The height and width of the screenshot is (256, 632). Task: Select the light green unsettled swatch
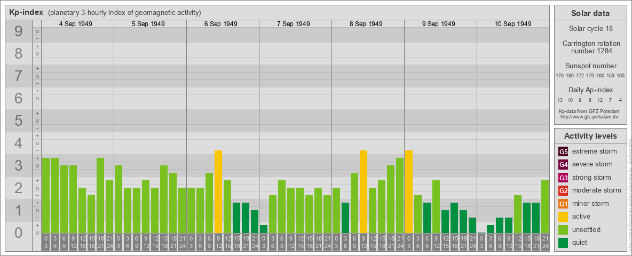[x=563, y=229]
